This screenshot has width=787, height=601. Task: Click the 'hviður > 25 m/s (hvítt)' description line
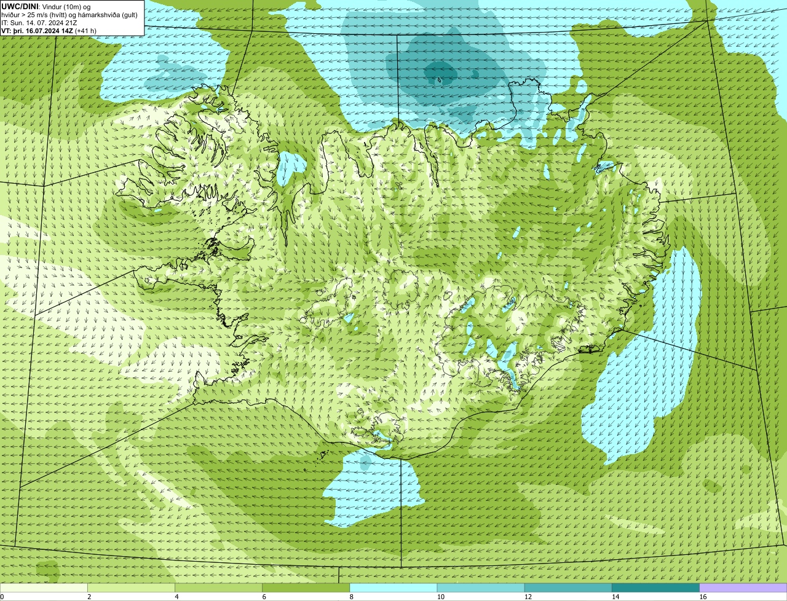69,15
